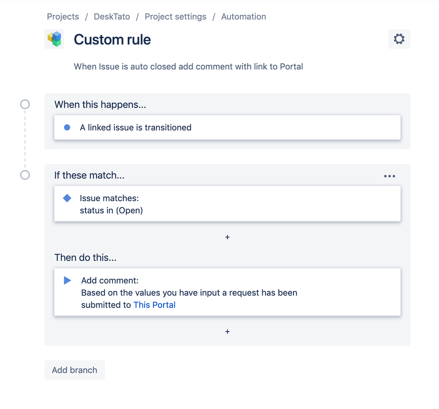Viewport: 439px width, 409px height.
Task: Go to Project settings breadcrumb link
Action: 175,17
